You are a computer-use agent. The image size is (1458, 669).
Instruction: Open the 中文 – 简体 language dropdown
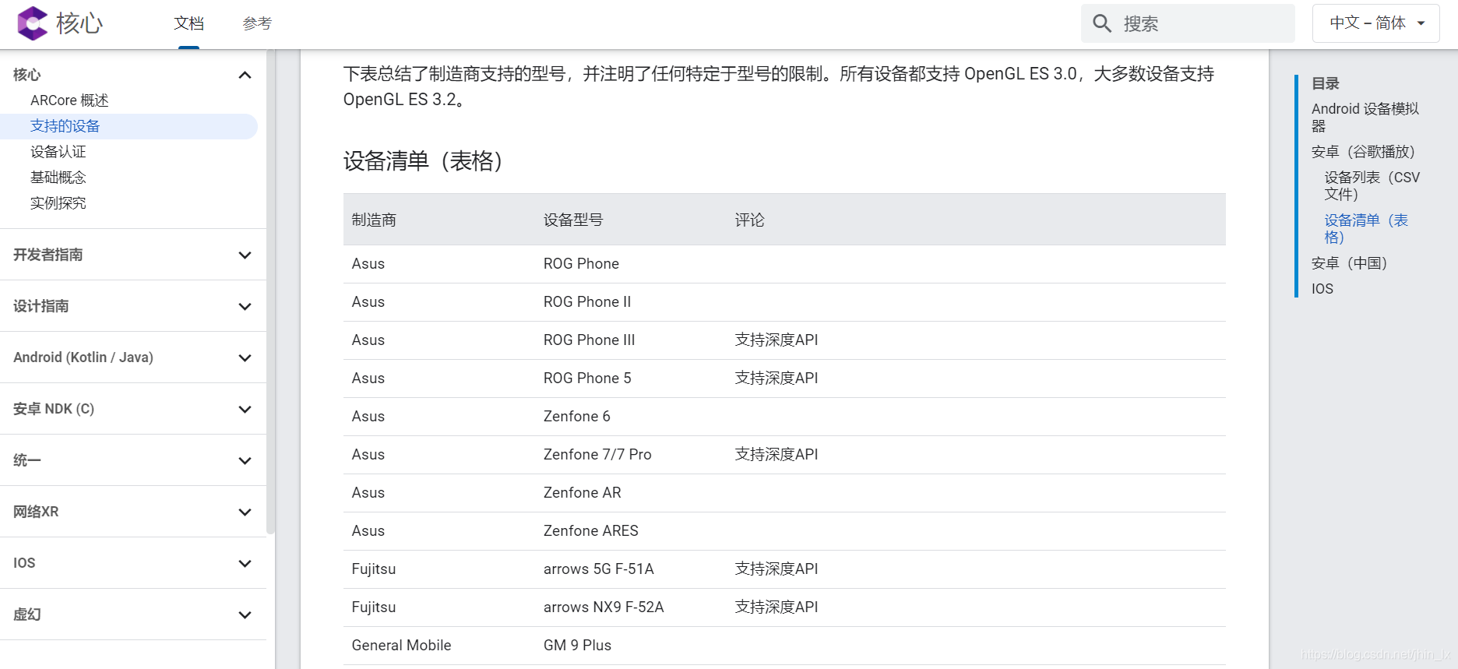tap(1376, 23)
